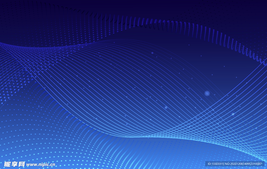Click the 昵享网 watermark logo
The image size is (267, 169).
[14, 164]
